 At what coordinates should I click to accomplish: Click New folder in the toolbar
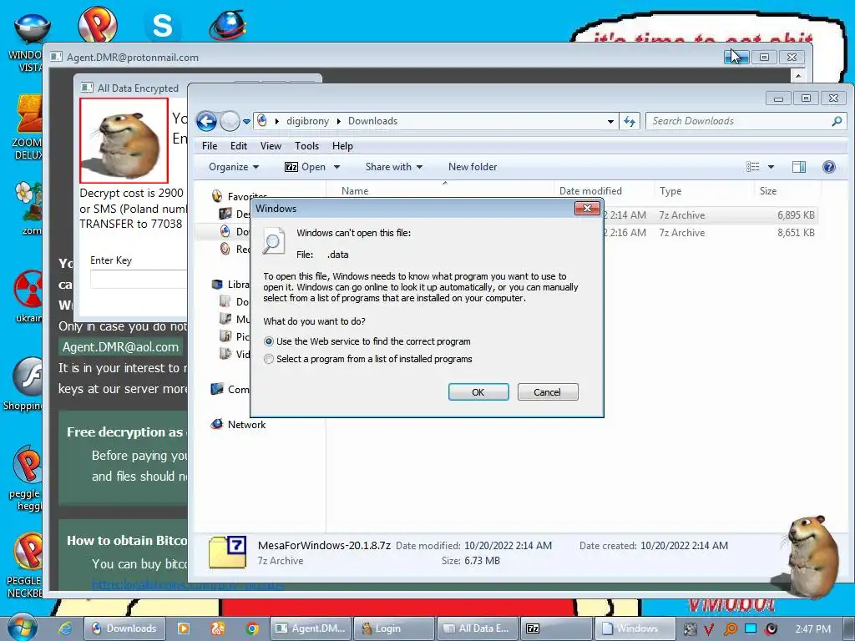pyautogui.click(x=473, y=167)
